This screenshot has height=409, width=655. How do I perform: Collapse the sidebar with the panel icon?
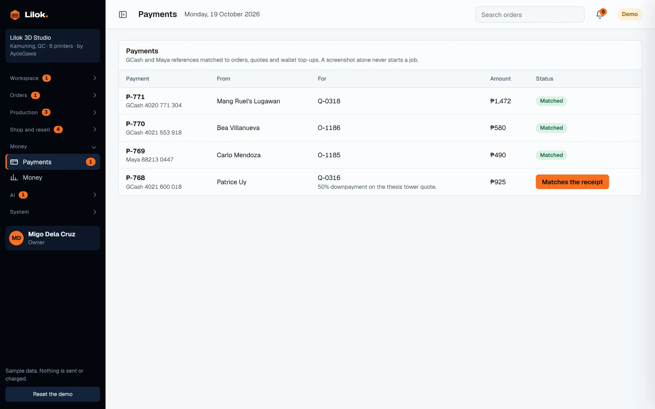[x=123, y=14]
